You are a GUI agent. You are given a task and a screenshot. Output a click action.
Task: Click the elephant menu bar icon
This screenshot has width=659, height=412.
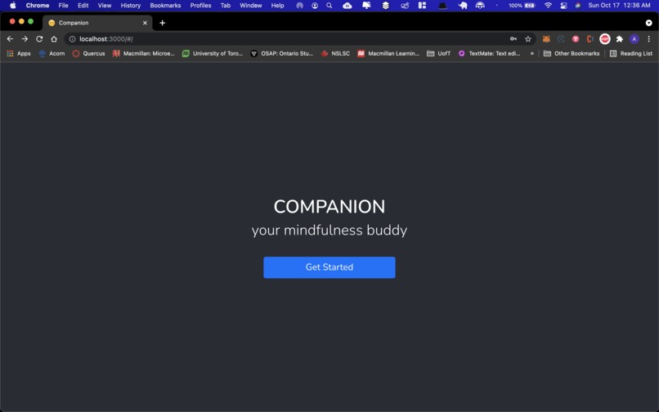tap(462, 6)
